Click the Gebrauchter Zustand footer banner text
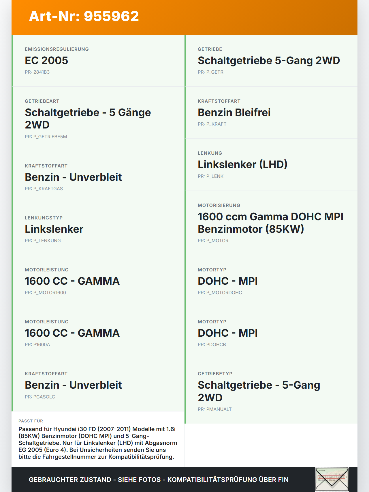 point(159,480)
